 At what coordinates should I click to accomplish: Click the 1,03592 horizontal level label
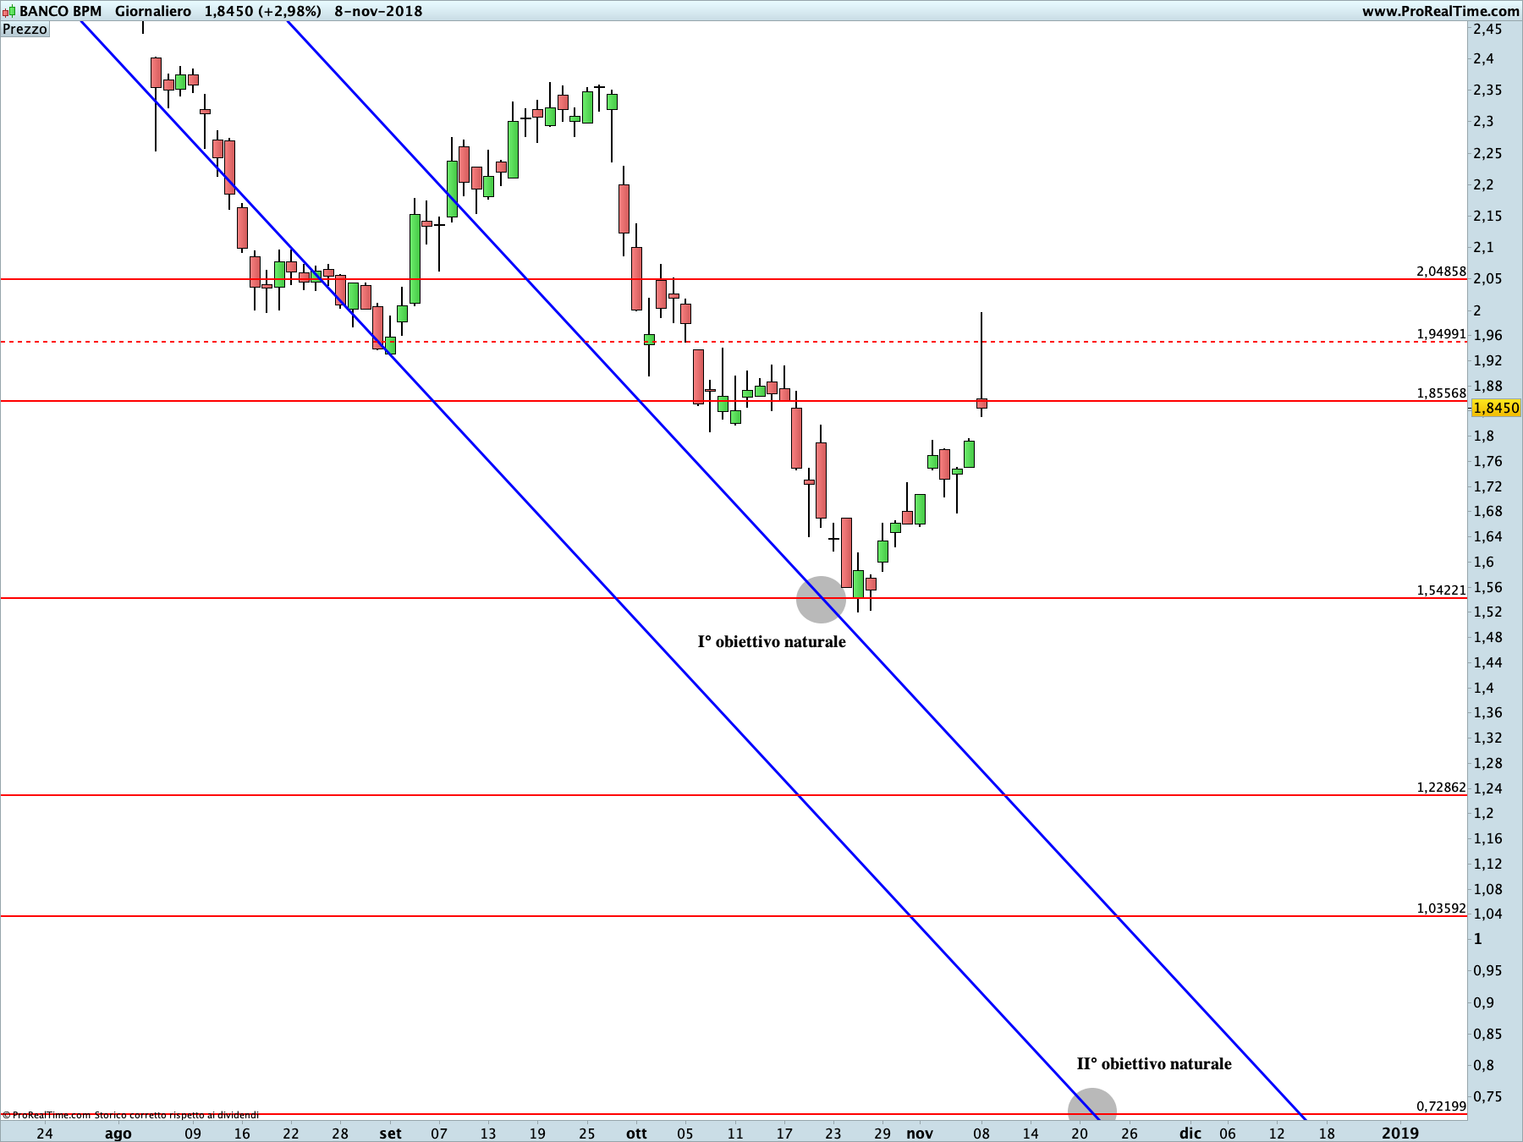coord(1441,909)
